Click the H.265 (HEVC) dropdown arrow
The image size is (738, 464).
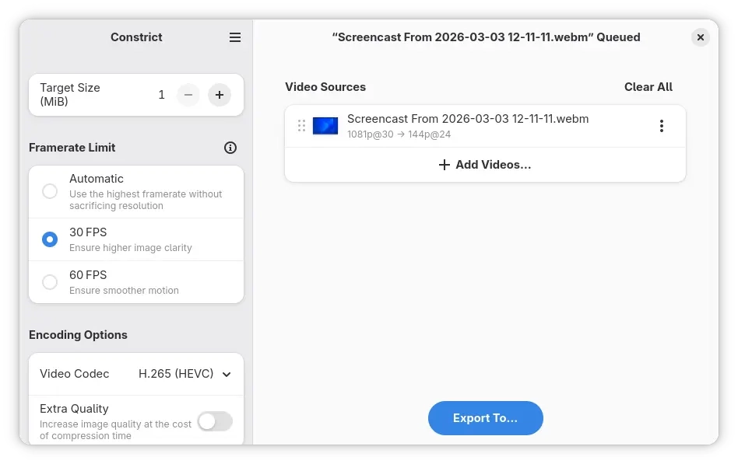click(x=227, y=375)
